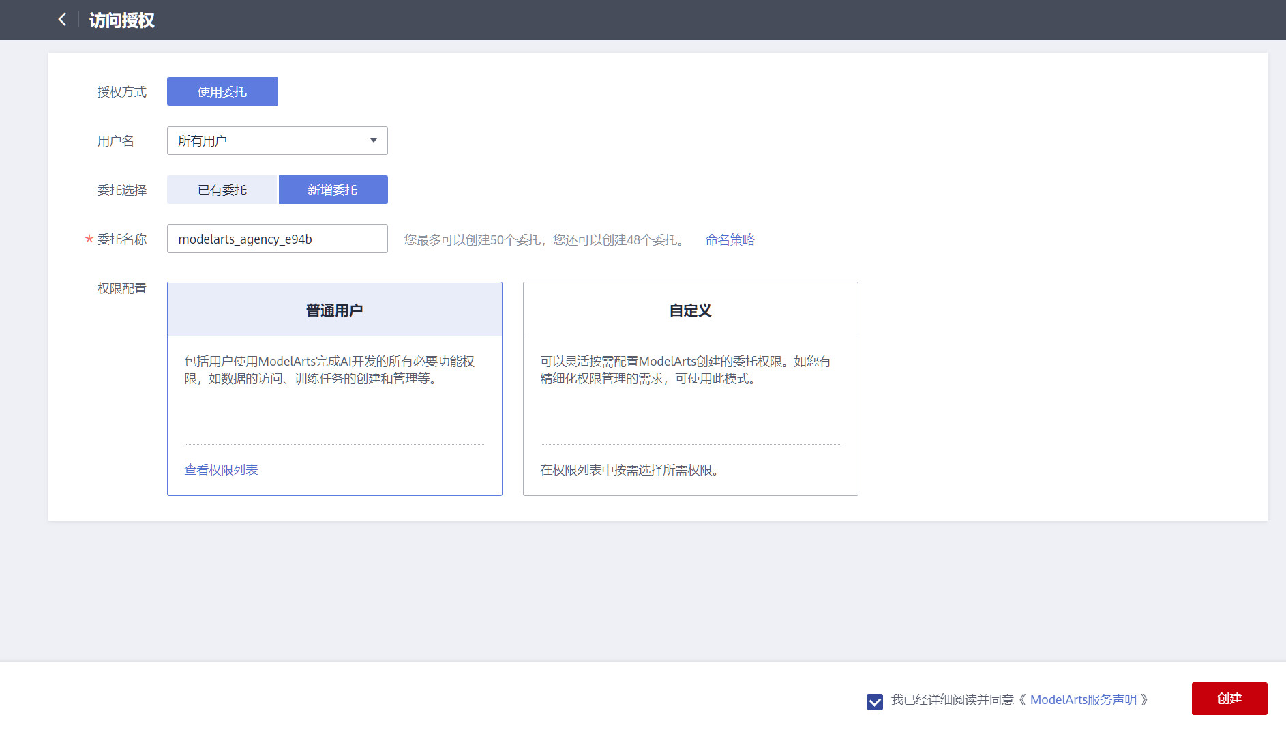Select the 使用委托 authorization method button

click(222, 91)
